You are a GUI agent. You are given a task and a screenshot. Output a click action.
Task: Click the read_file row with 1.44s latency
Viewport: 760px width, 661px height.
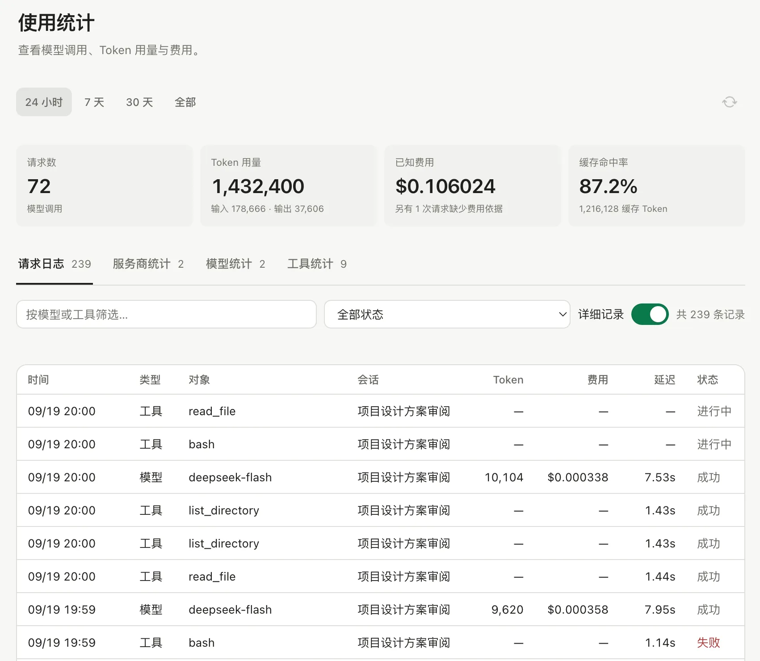pyautogui.click(x=381, y=577)
